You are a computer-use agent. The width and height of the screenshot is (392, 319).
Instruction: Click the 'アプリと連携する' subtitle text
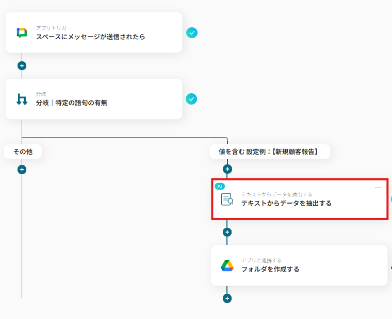pos(262,261)
